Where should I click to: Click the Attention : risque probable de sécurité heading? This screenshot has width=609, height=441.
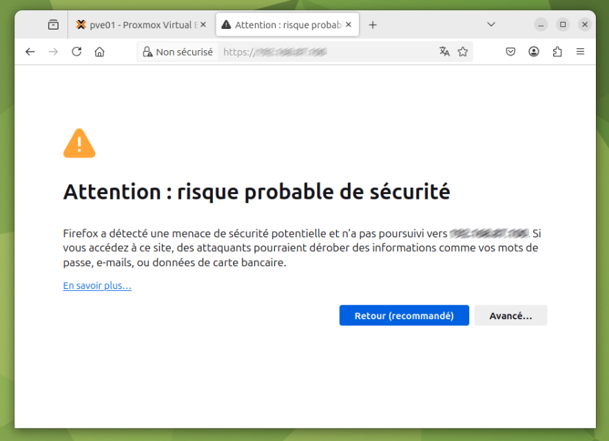pyautogui.click(x=256, y=191)
